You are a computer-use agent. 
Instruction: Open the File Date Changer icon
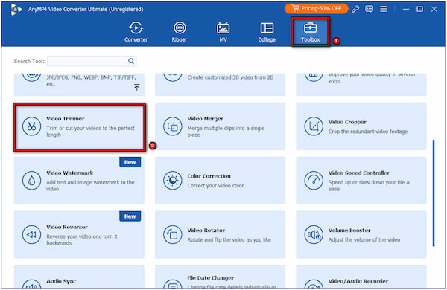173,284
